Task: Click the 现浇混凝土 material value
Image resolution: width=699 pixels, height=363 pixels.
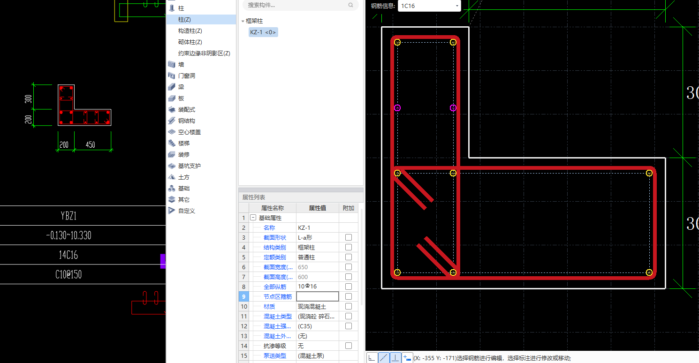Action: [x=318, y=306]
